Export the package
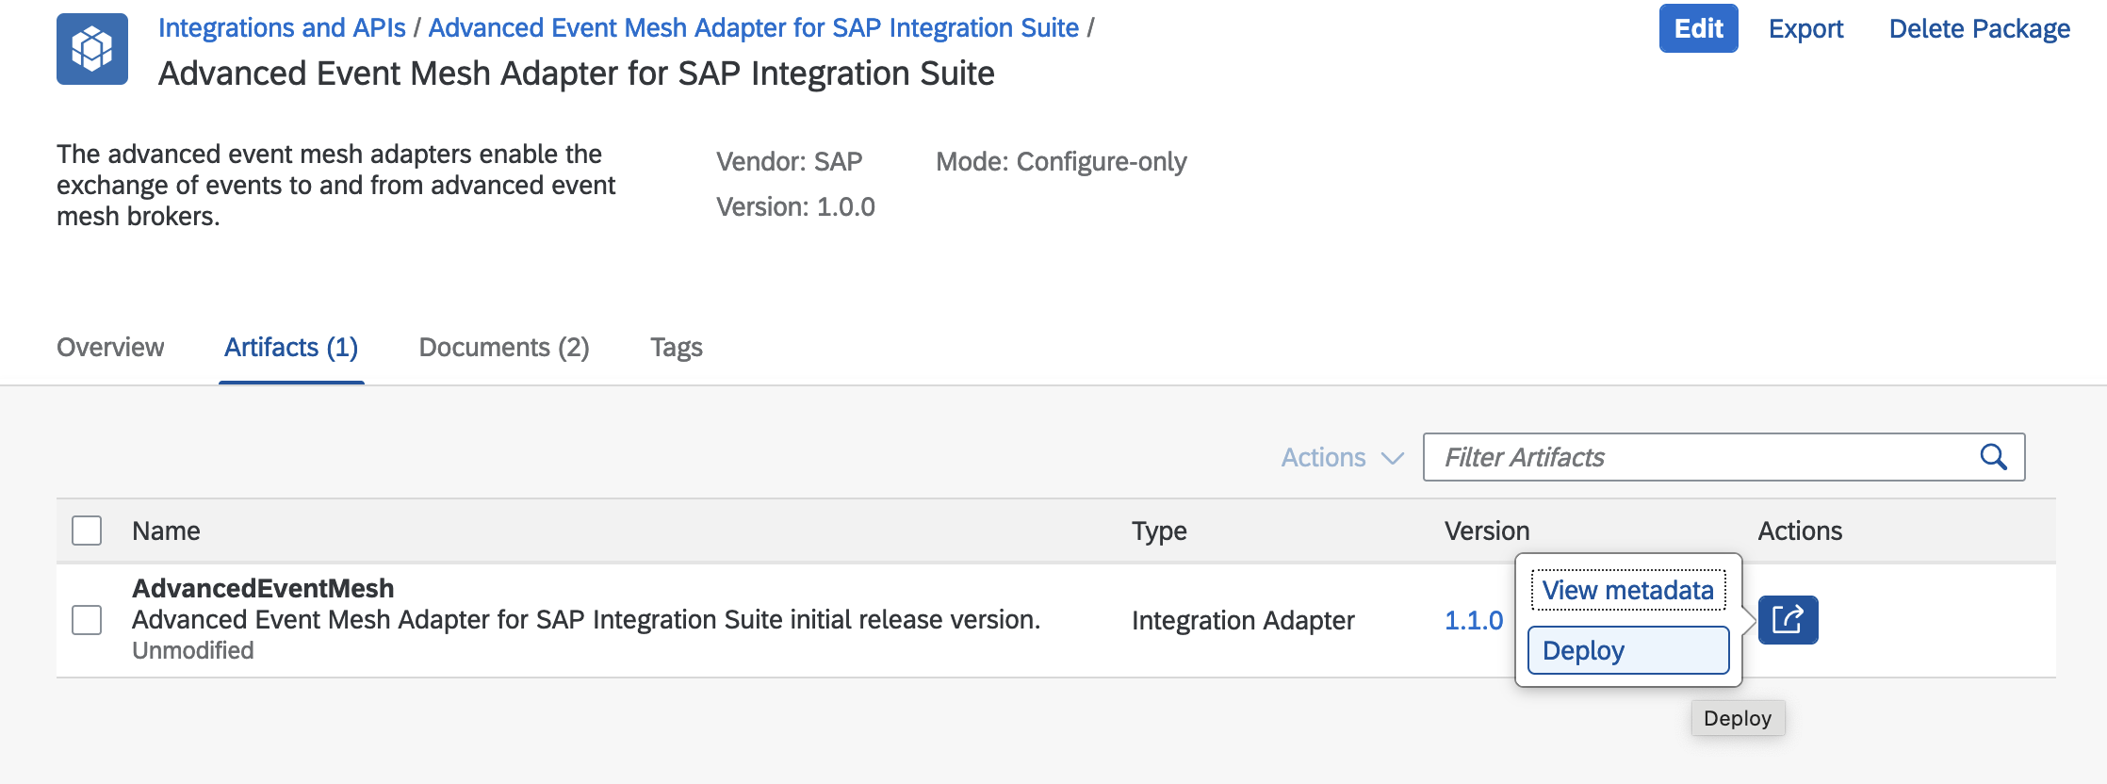 click(1805, 28)
